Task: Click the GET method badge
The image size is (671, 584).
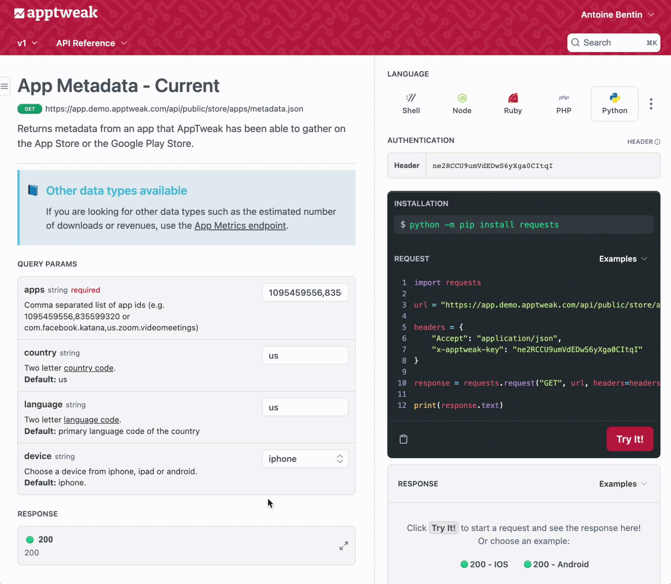Action: click(30, 109)
